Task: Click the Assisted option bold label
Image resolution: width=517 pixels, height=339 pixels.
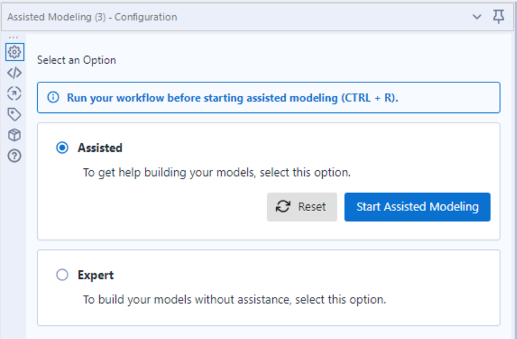Action: pyautogui.click(x=100, y=148)
